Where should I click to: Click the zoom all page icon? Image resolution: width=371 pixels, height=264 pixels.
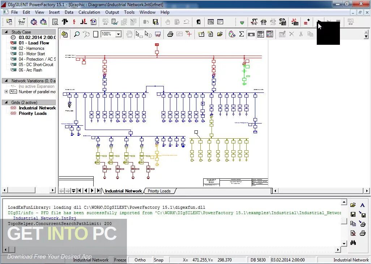95,34
